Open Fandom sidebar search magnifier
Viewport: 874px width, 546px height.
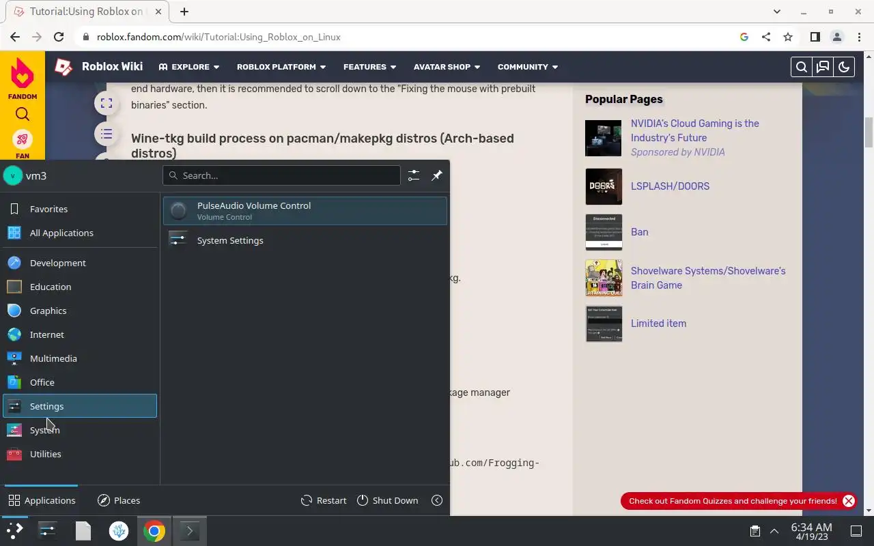pos(23,114)
